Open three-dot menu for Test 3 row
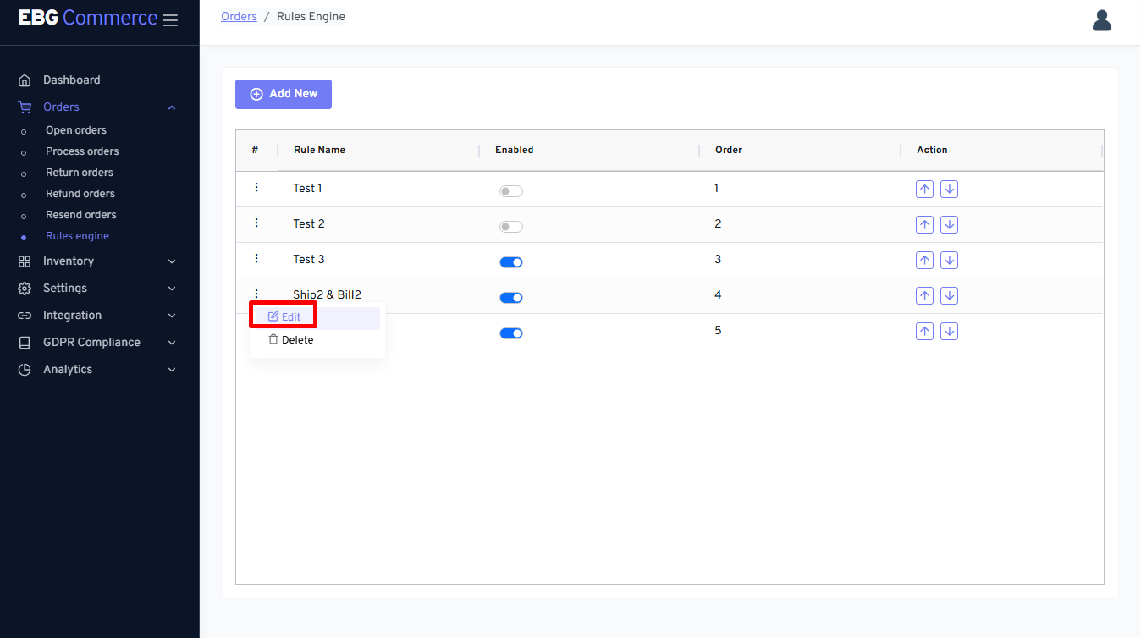The width and height of the screenshot is (1141, 638). [256, 259]
